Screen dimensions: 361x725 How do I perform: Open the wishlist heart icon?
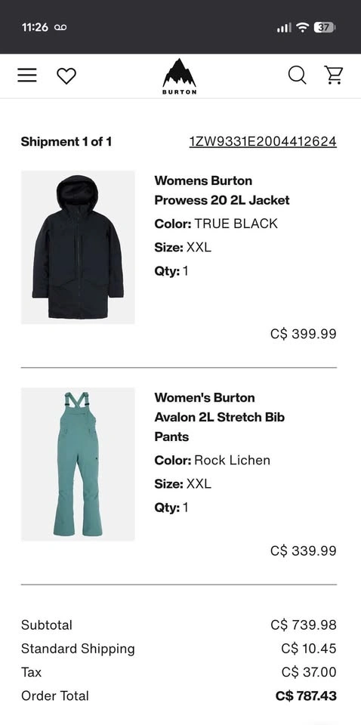66,76
